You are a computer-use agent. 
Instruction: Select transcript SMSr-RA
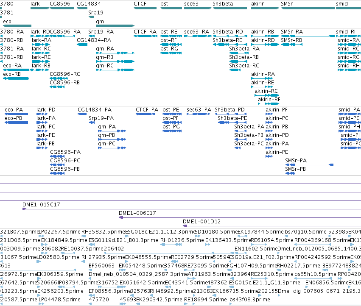point(308,36)
